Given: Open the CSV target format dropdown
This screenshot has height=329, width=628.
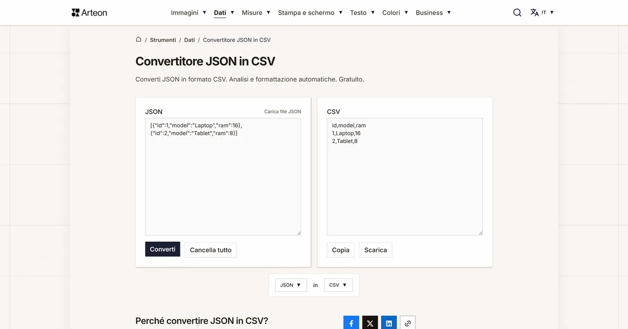Looking at the screenshot, I should 338,285.
